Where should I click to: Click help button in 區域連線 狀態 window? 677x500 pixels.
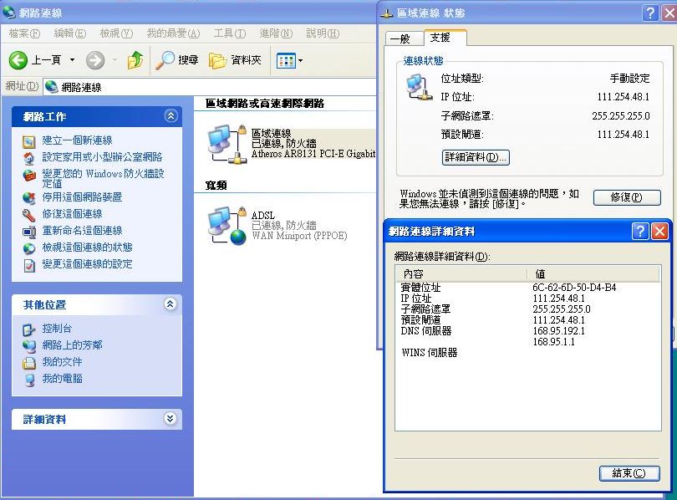pos(650,13)
